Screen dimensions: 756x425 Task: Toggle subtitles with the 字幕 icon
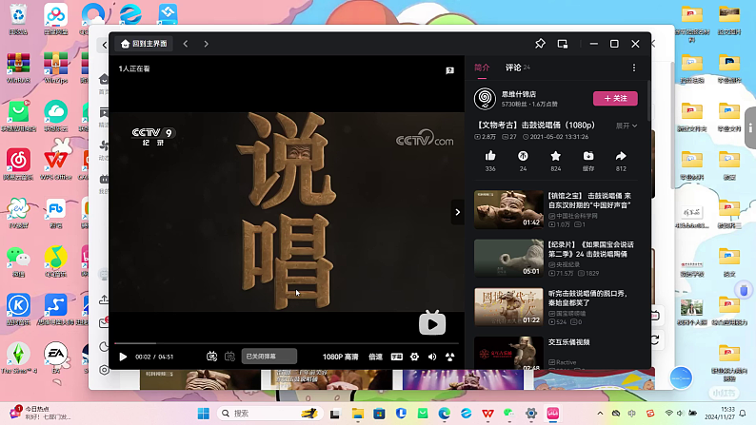(397, 357)
